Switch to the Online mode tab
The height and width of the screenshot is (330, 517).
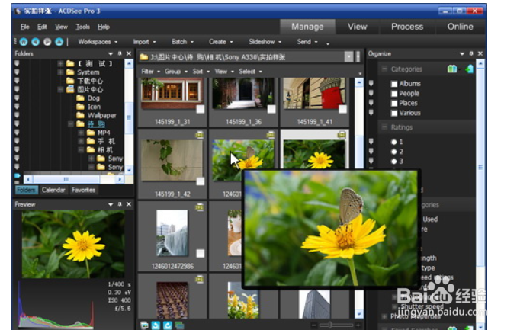pyautogui.click(x=461, y=27)
